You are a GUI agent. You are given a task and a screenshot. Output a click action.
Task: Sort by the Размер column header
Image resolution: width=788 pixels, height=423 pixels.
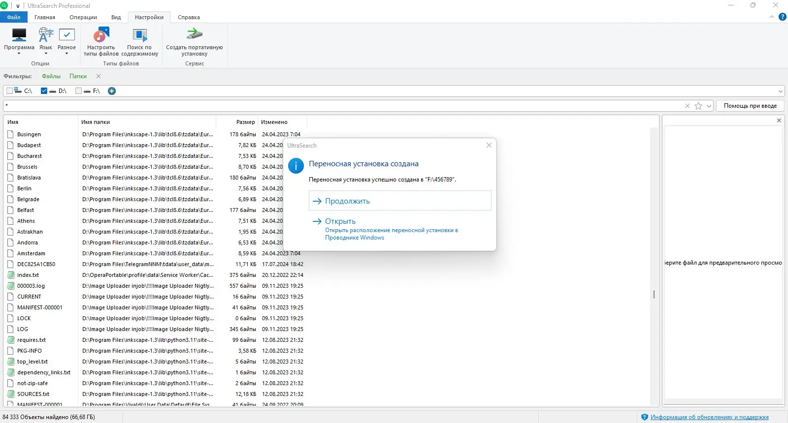click(x=237, y=122)
